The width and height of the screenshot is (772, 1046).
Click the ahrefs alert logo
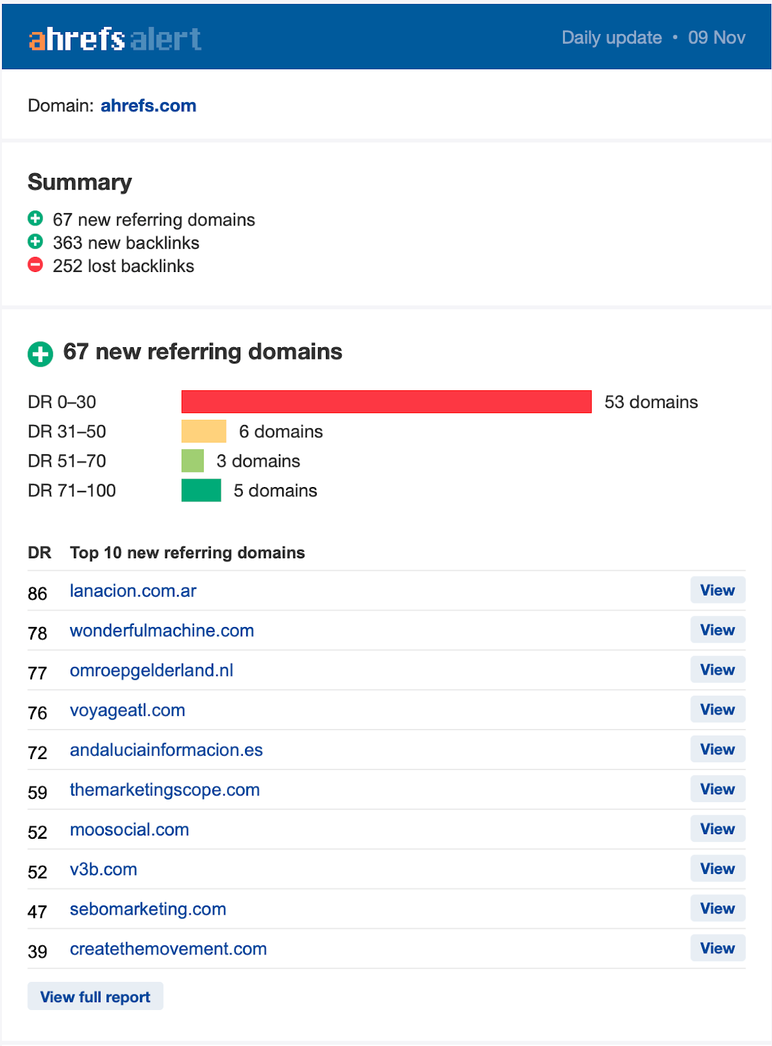click(x=115, y=39)
